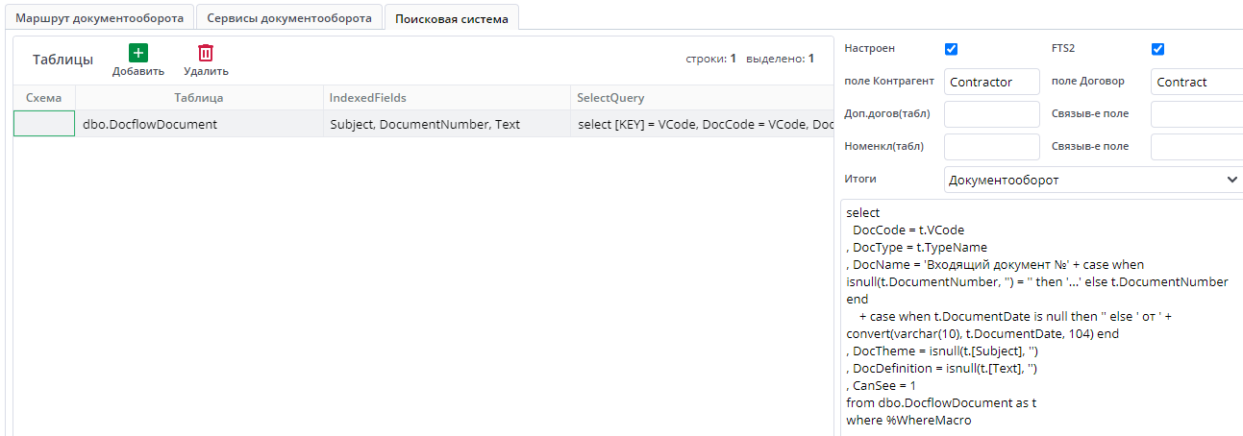
Task: Click the DocTheme = isnull line
Action: pyautogui.click(x=942, y=351)
